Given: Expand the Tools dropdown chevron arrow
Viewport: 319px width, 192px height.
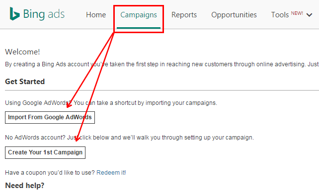Looking at the screenshot, I should click(x=309, y=15).
